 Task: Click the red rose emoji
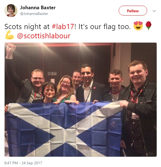[149, 26]
